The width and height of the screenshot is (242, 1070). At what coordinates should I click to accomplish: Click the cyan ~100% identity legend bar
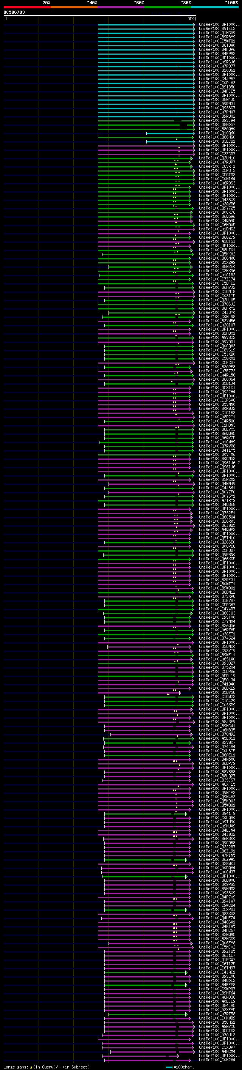coord(215,7)
